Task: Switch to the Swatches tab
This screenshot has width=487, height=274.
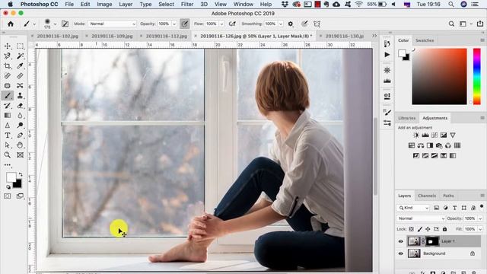Action: (425, 40)
